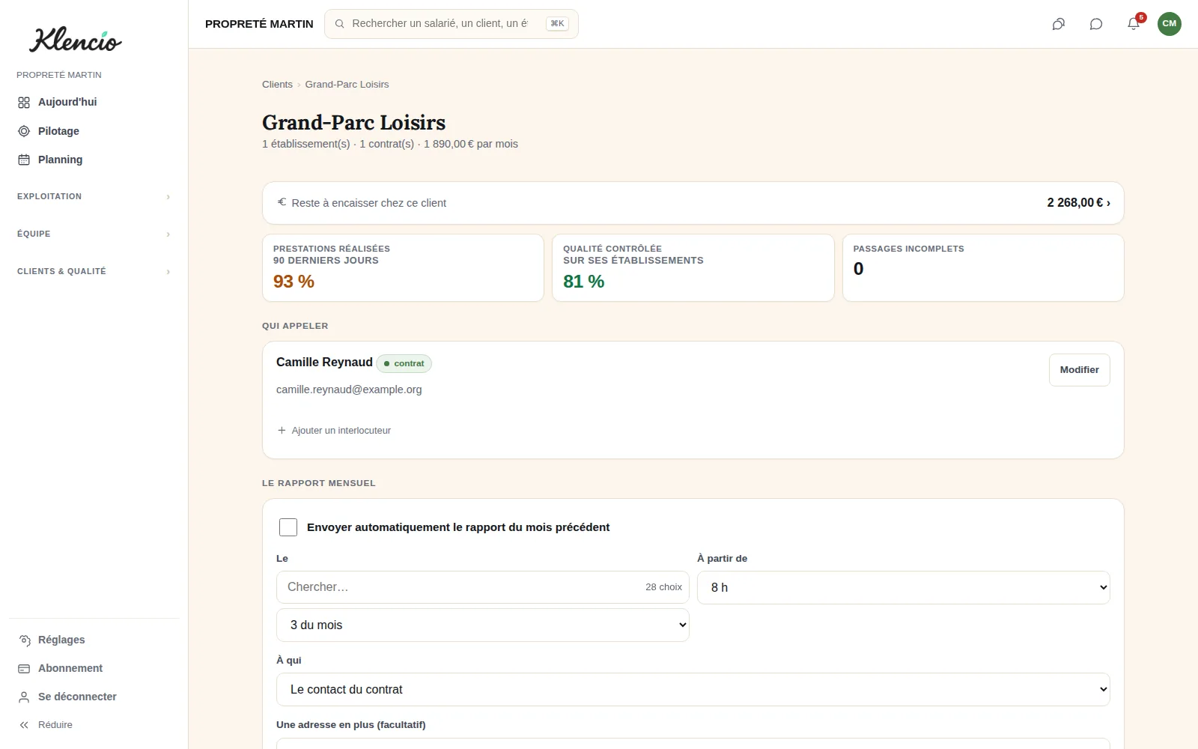Image resolution: width=1198 pixels, height=749 pixels.
Task: Click the camille.reynaud@example.org email
Action: click(x=349, y=389)
